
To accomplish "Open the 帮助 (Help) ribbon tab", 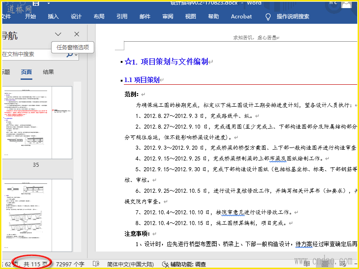I will tap(214, 17).
